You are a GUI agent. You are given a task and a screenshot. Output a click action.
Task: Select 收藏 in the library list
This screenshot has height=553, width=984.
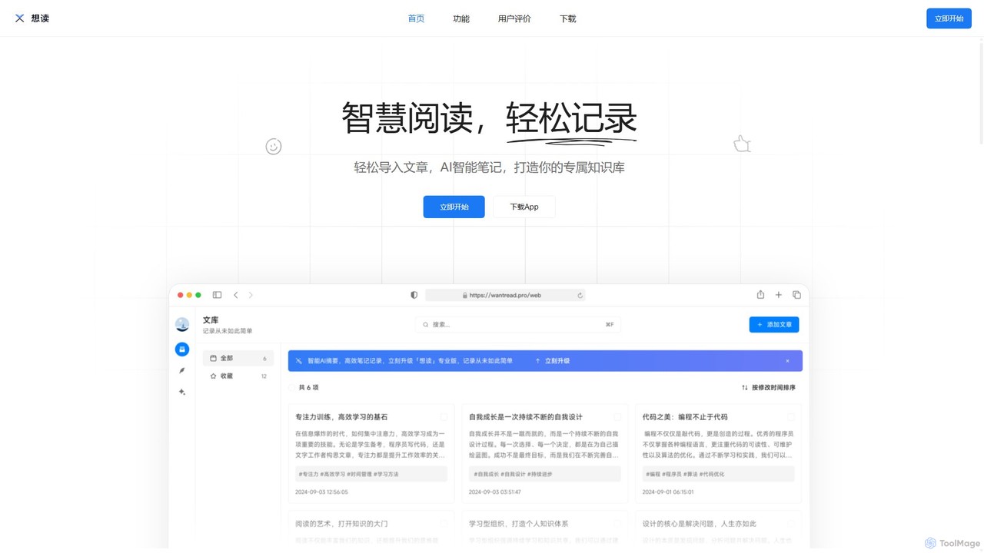(238, 376)
